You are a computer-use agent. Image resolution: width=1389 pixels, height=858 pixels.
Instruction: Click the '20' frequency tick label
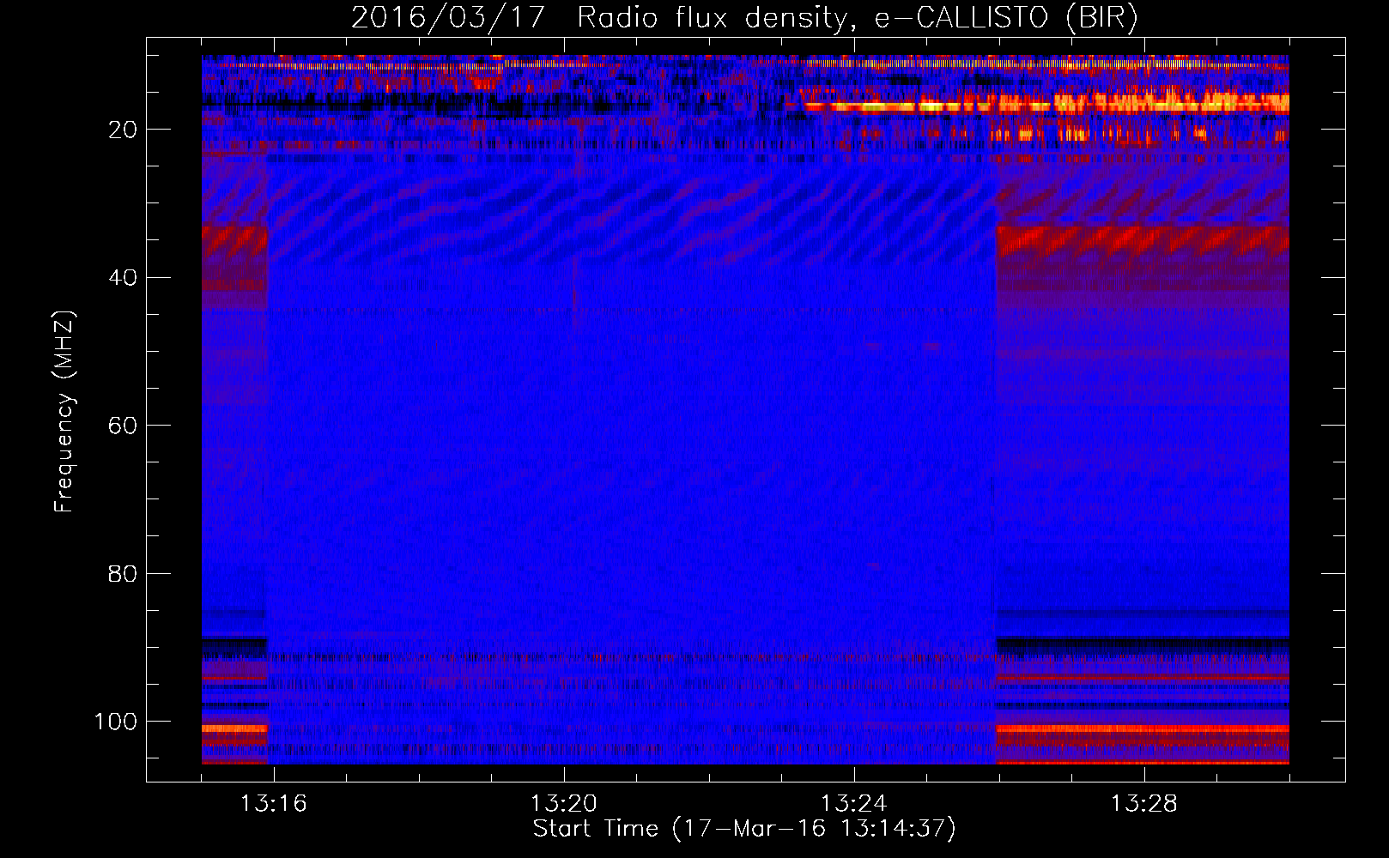pos(123,130)
